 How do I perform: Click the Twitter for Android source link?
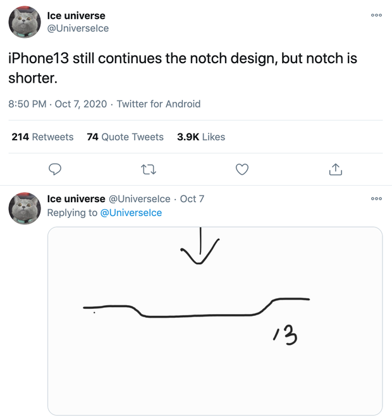coord(159,104)
